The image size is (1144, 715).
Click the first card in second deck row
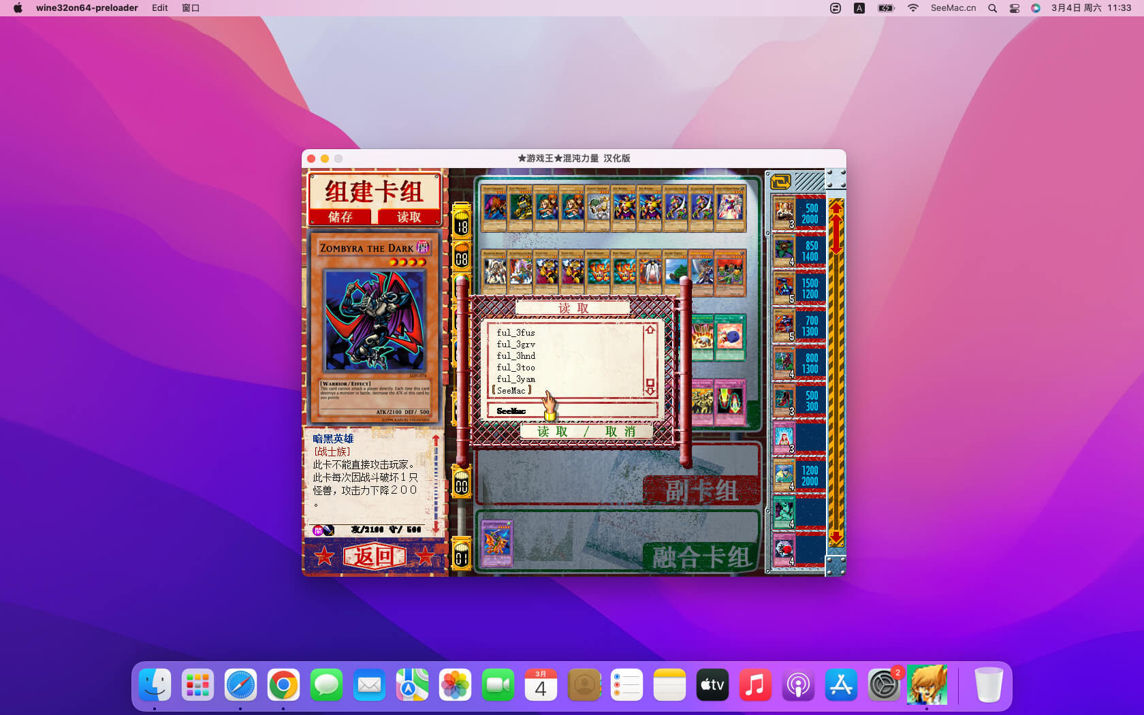click(x=494, y=272)
